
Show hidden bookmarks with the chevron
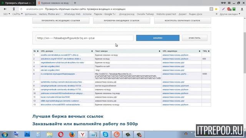click(x=216, y=14)
